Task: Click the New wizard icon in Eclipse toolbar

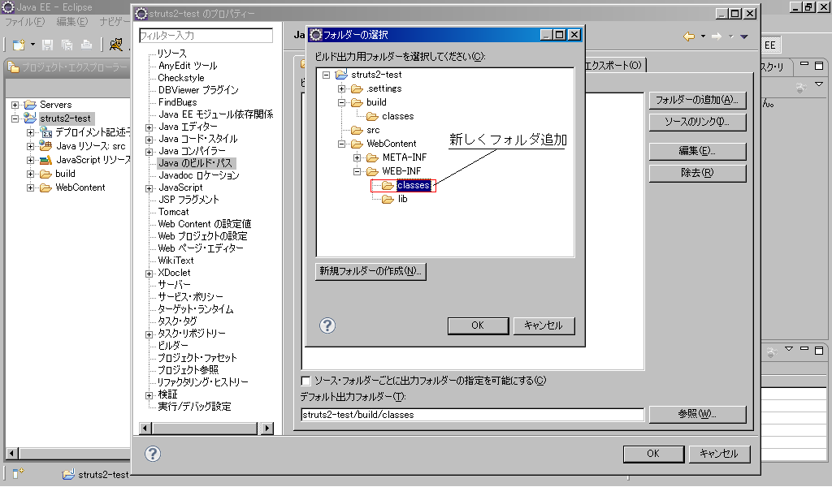Action: pos(19,45)
